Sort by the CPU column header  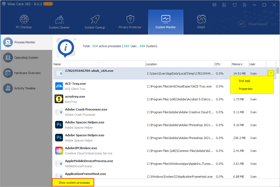coord(223,64)
